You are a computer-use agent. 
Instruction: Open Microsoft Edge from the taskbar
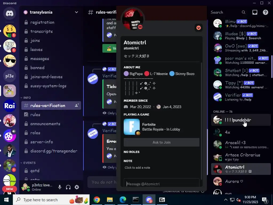(x=123, y=200)
